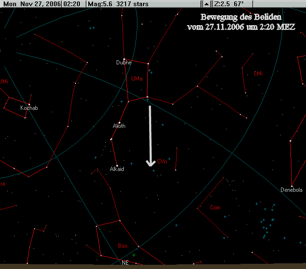The image size is (306, 269).
Task: Click the Bewegung des Boliden title text
Action: [241, 18]
